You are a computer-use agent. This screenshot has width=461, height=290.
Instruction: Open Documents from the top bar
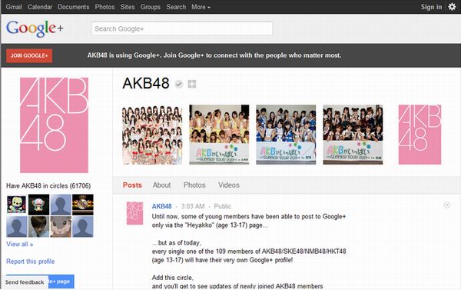pos(74,7)
